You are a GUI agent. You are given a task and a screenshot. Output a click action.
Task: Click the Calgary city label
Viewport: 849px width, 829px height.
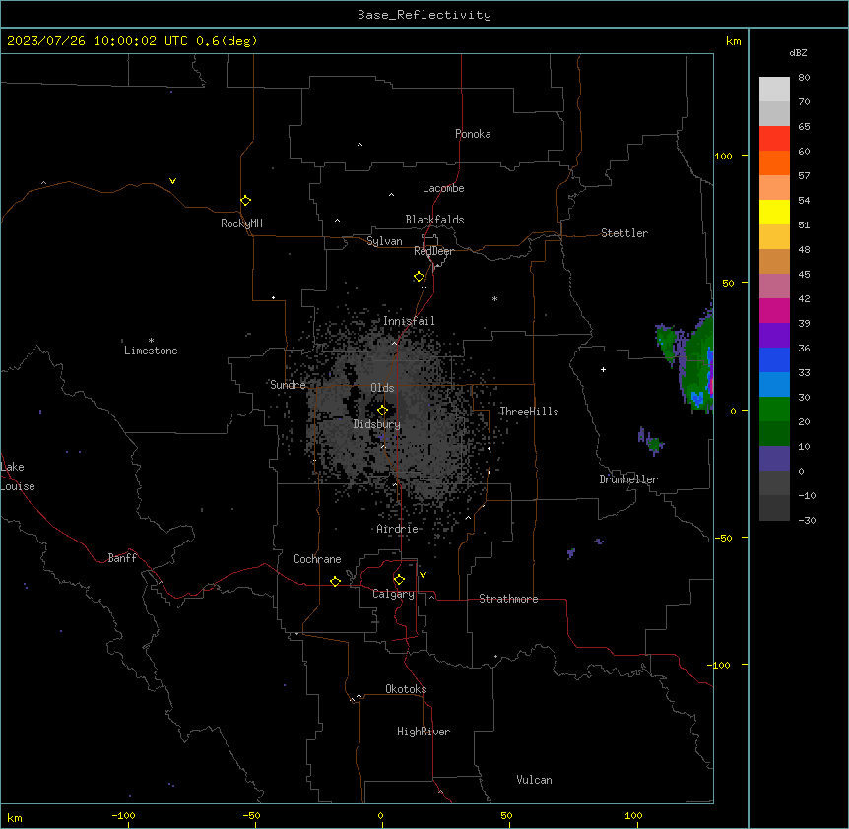pos(393,594)
